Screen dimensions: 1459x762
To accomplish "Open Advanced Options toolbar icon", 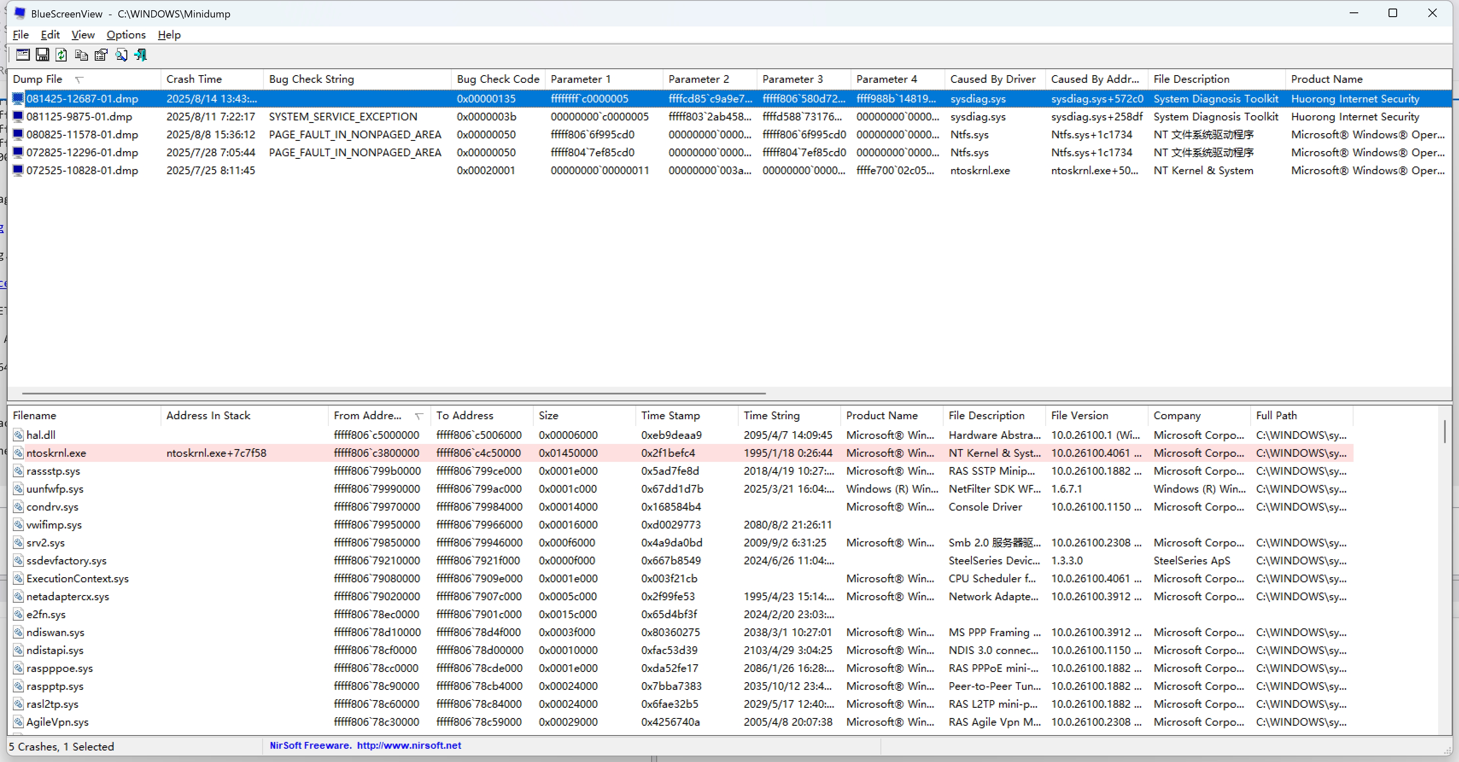I will [x=23, y=55].
